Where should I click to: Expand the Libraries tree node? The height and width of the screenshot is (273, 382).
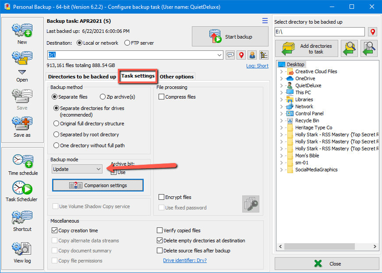(281, 99)
